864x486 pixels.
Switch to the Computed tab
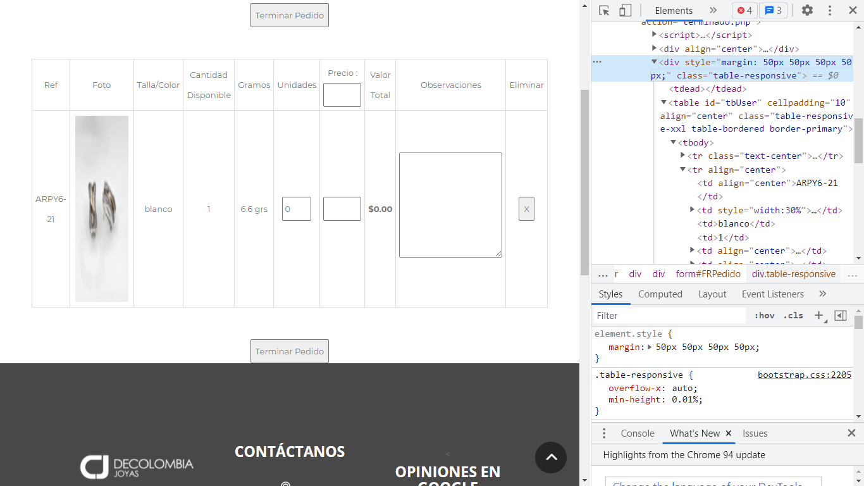660,294
